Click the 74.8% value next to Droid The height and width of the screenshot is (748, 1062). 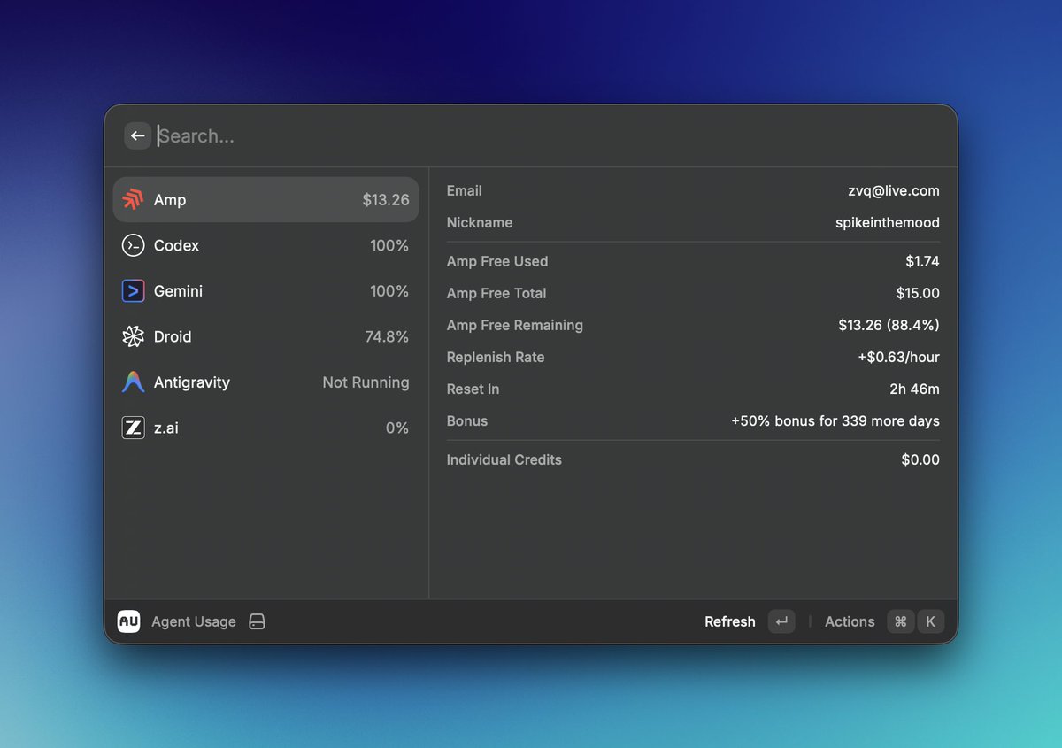coord(387,336)
